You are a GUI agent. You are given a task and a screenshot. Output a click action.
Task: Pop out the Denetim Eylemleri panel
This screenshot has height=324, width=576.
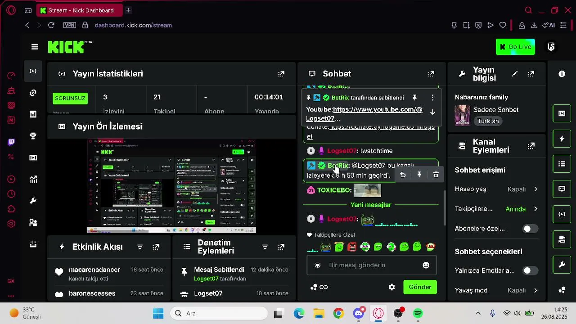(x=281, y=247)
